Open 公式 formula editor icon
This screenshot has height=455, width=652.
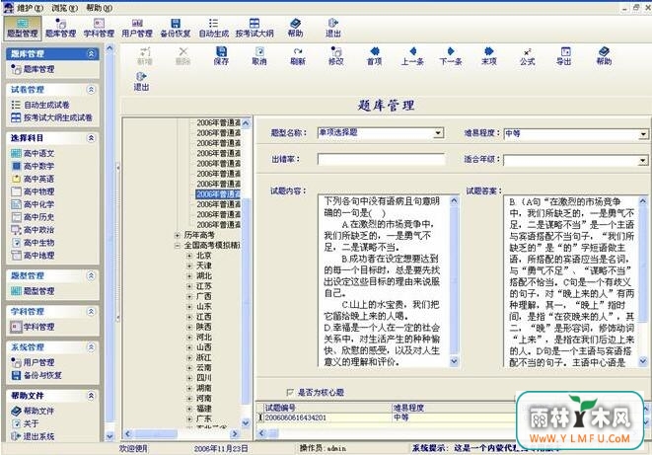tap(528, 56)
